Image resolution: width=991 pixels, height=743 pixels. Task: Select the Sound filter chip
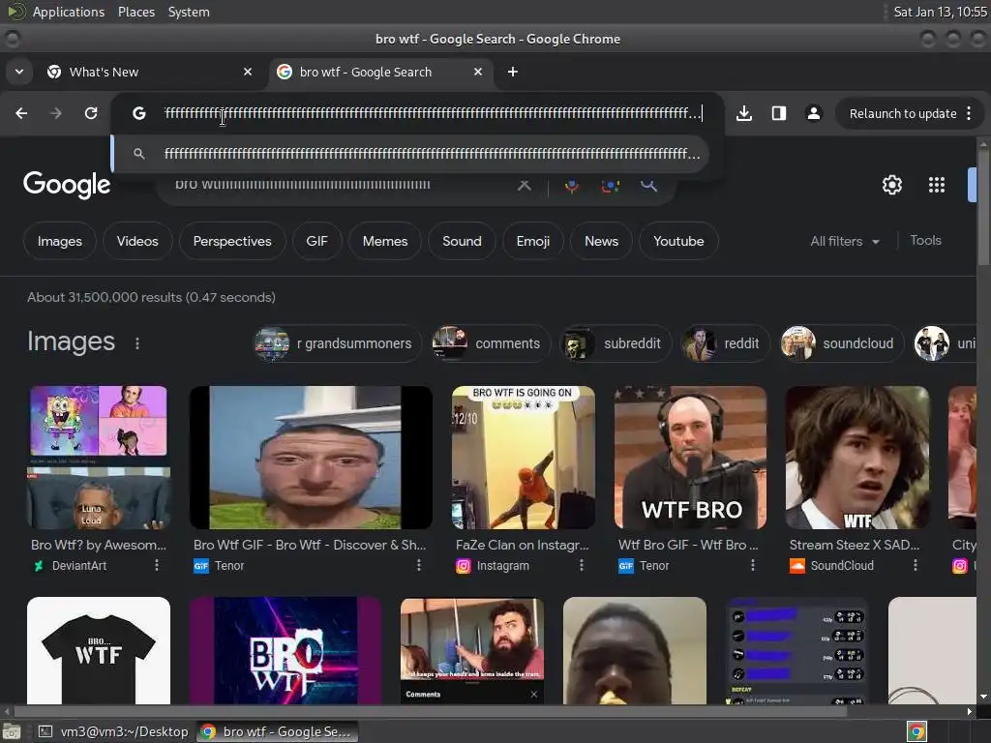(462, 241)
